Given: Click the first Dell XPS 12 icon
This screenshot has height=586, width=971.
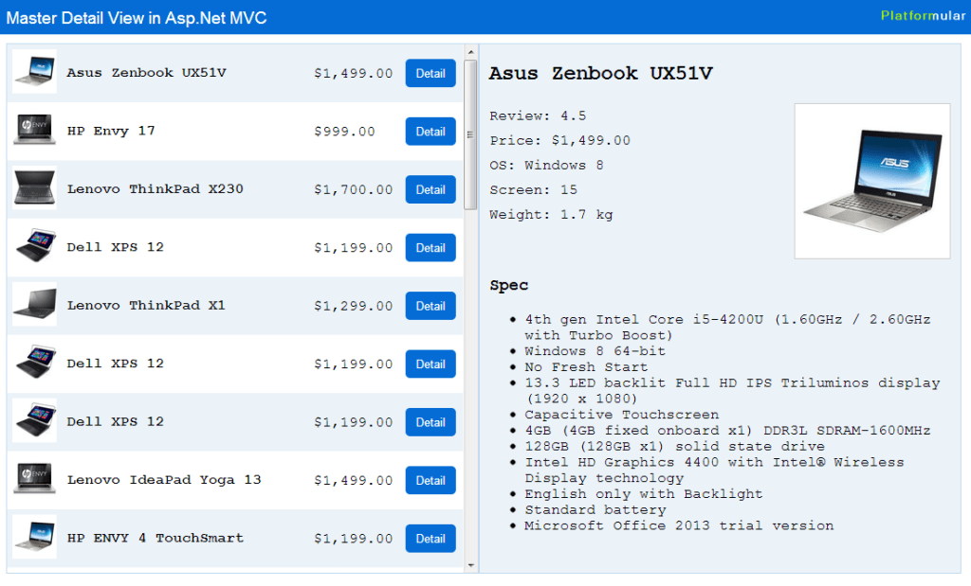Looking at the screenshot, I should pyautogui.click(x=34, y=247).
